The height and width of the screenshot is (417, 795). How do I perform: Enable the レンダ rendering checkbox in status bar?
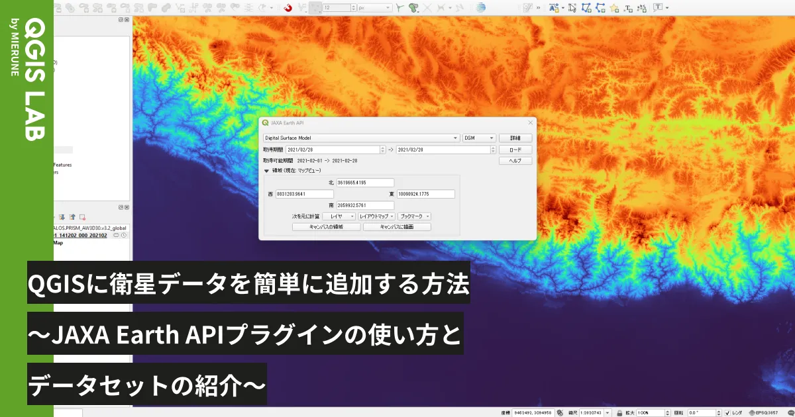pyautogui.click(x=729, y=412)
